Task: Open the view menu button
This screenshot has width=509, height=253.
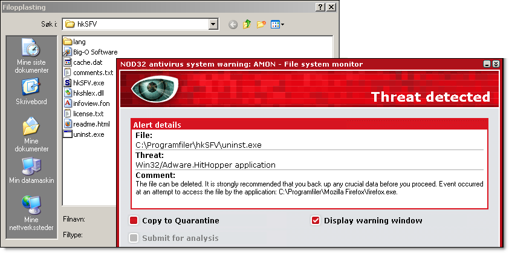Action: click(277, 24)
